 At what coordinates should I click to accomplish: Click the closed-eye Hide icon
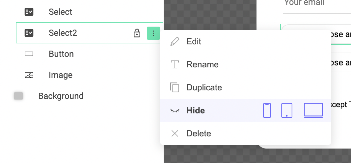(x=175, y=111)
